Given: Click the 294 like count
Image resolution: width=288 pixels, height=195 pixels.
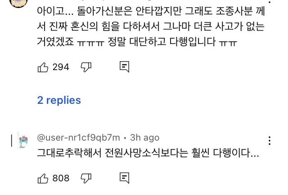Looking at the screenshot, I should point(61,67).
